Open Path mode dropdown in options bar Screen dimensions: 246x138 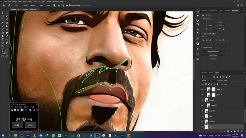(x=18, y=5)
